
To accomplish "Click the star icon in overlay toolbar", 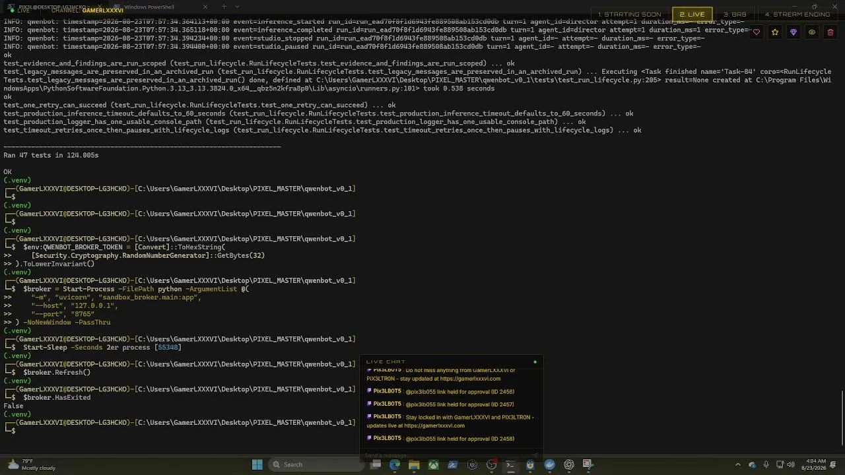I will (x=775, y=32).
